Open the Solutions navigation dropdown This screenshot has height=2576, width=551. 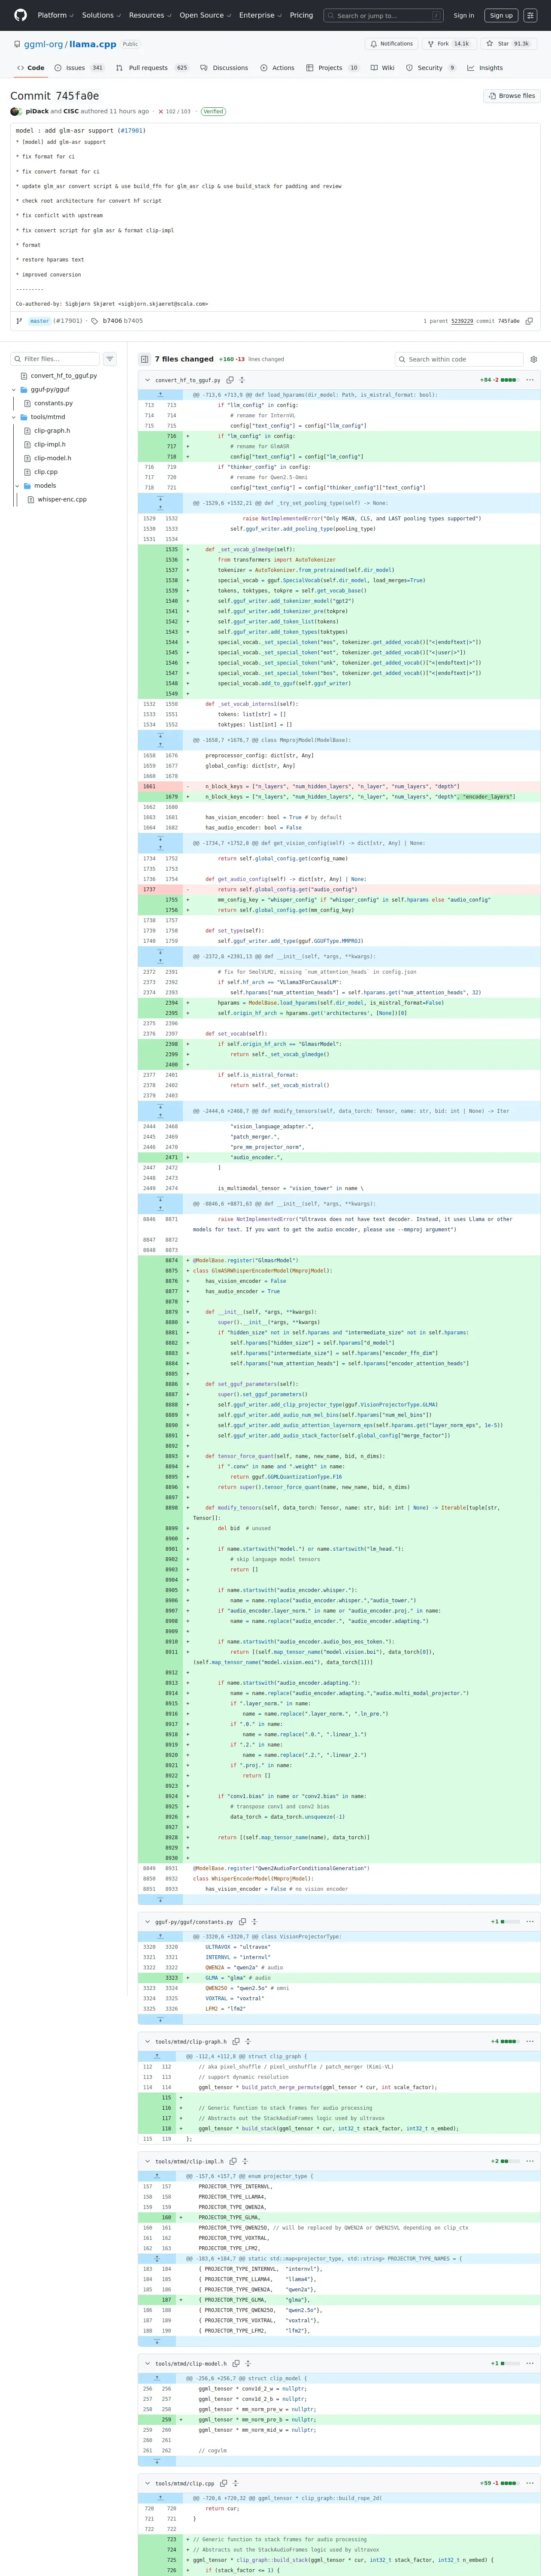click(x=101, y=15)
